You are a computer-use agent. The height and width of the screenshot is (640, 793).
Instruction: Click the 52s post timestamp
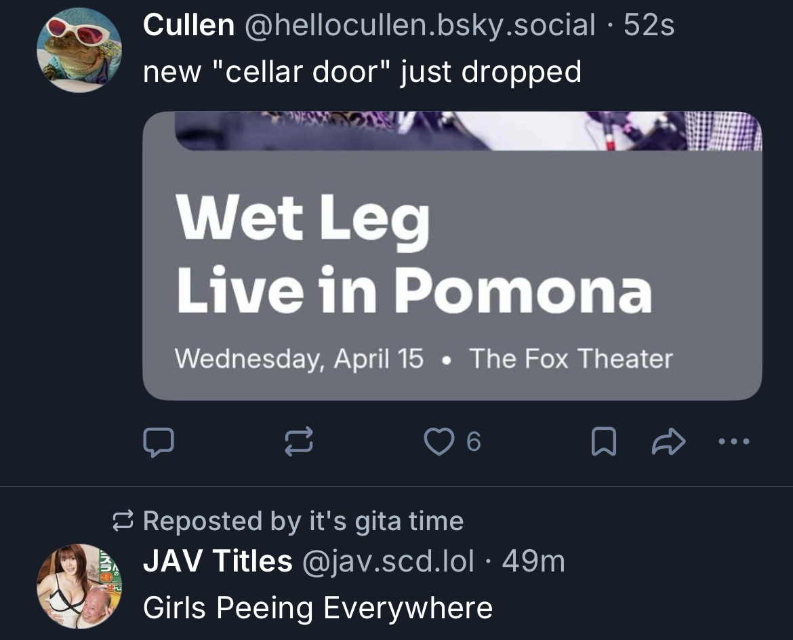649,26
